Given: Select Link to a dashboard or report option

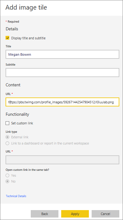Looking at the screenshot, I should click(7, 143).
